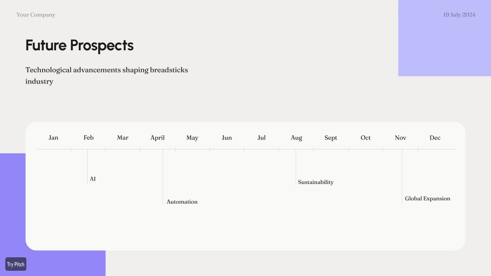
Task: Click the Aug month label
Action: pos(296,138)
